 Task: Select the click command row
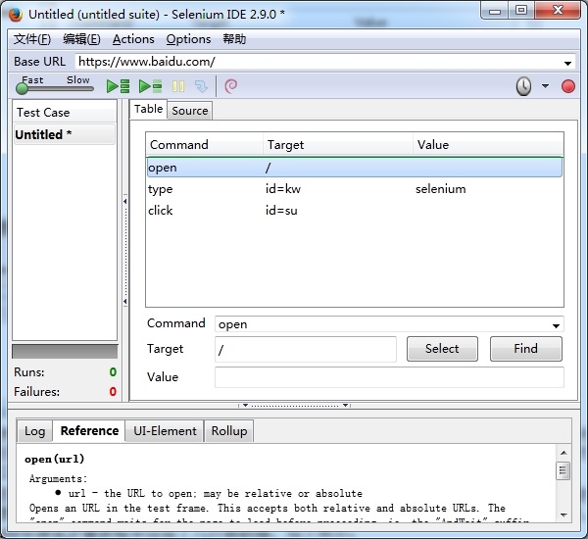tap(355, 210)
